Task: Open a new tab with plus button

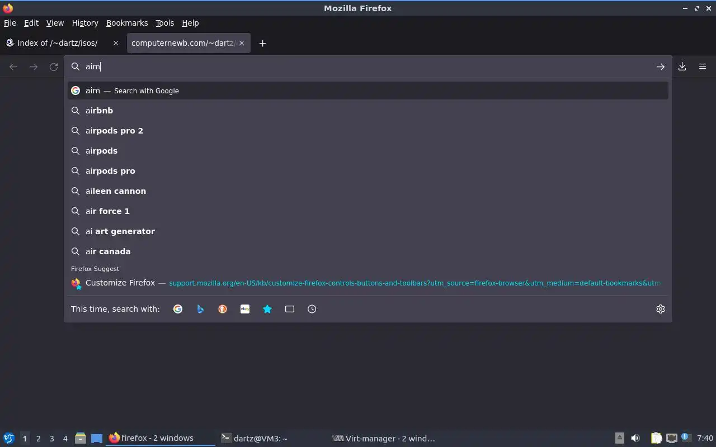Action: [262, 43]
